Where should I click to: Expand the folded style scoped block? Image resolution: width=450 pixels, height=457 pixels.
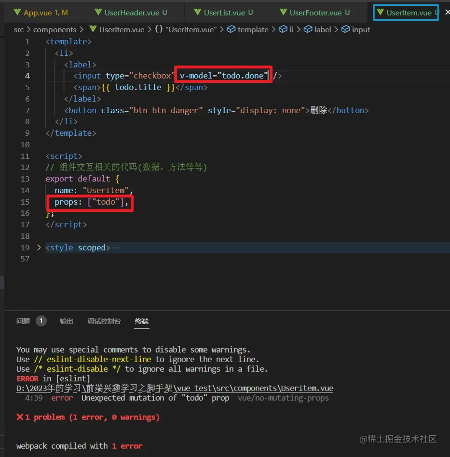[39, 248]
